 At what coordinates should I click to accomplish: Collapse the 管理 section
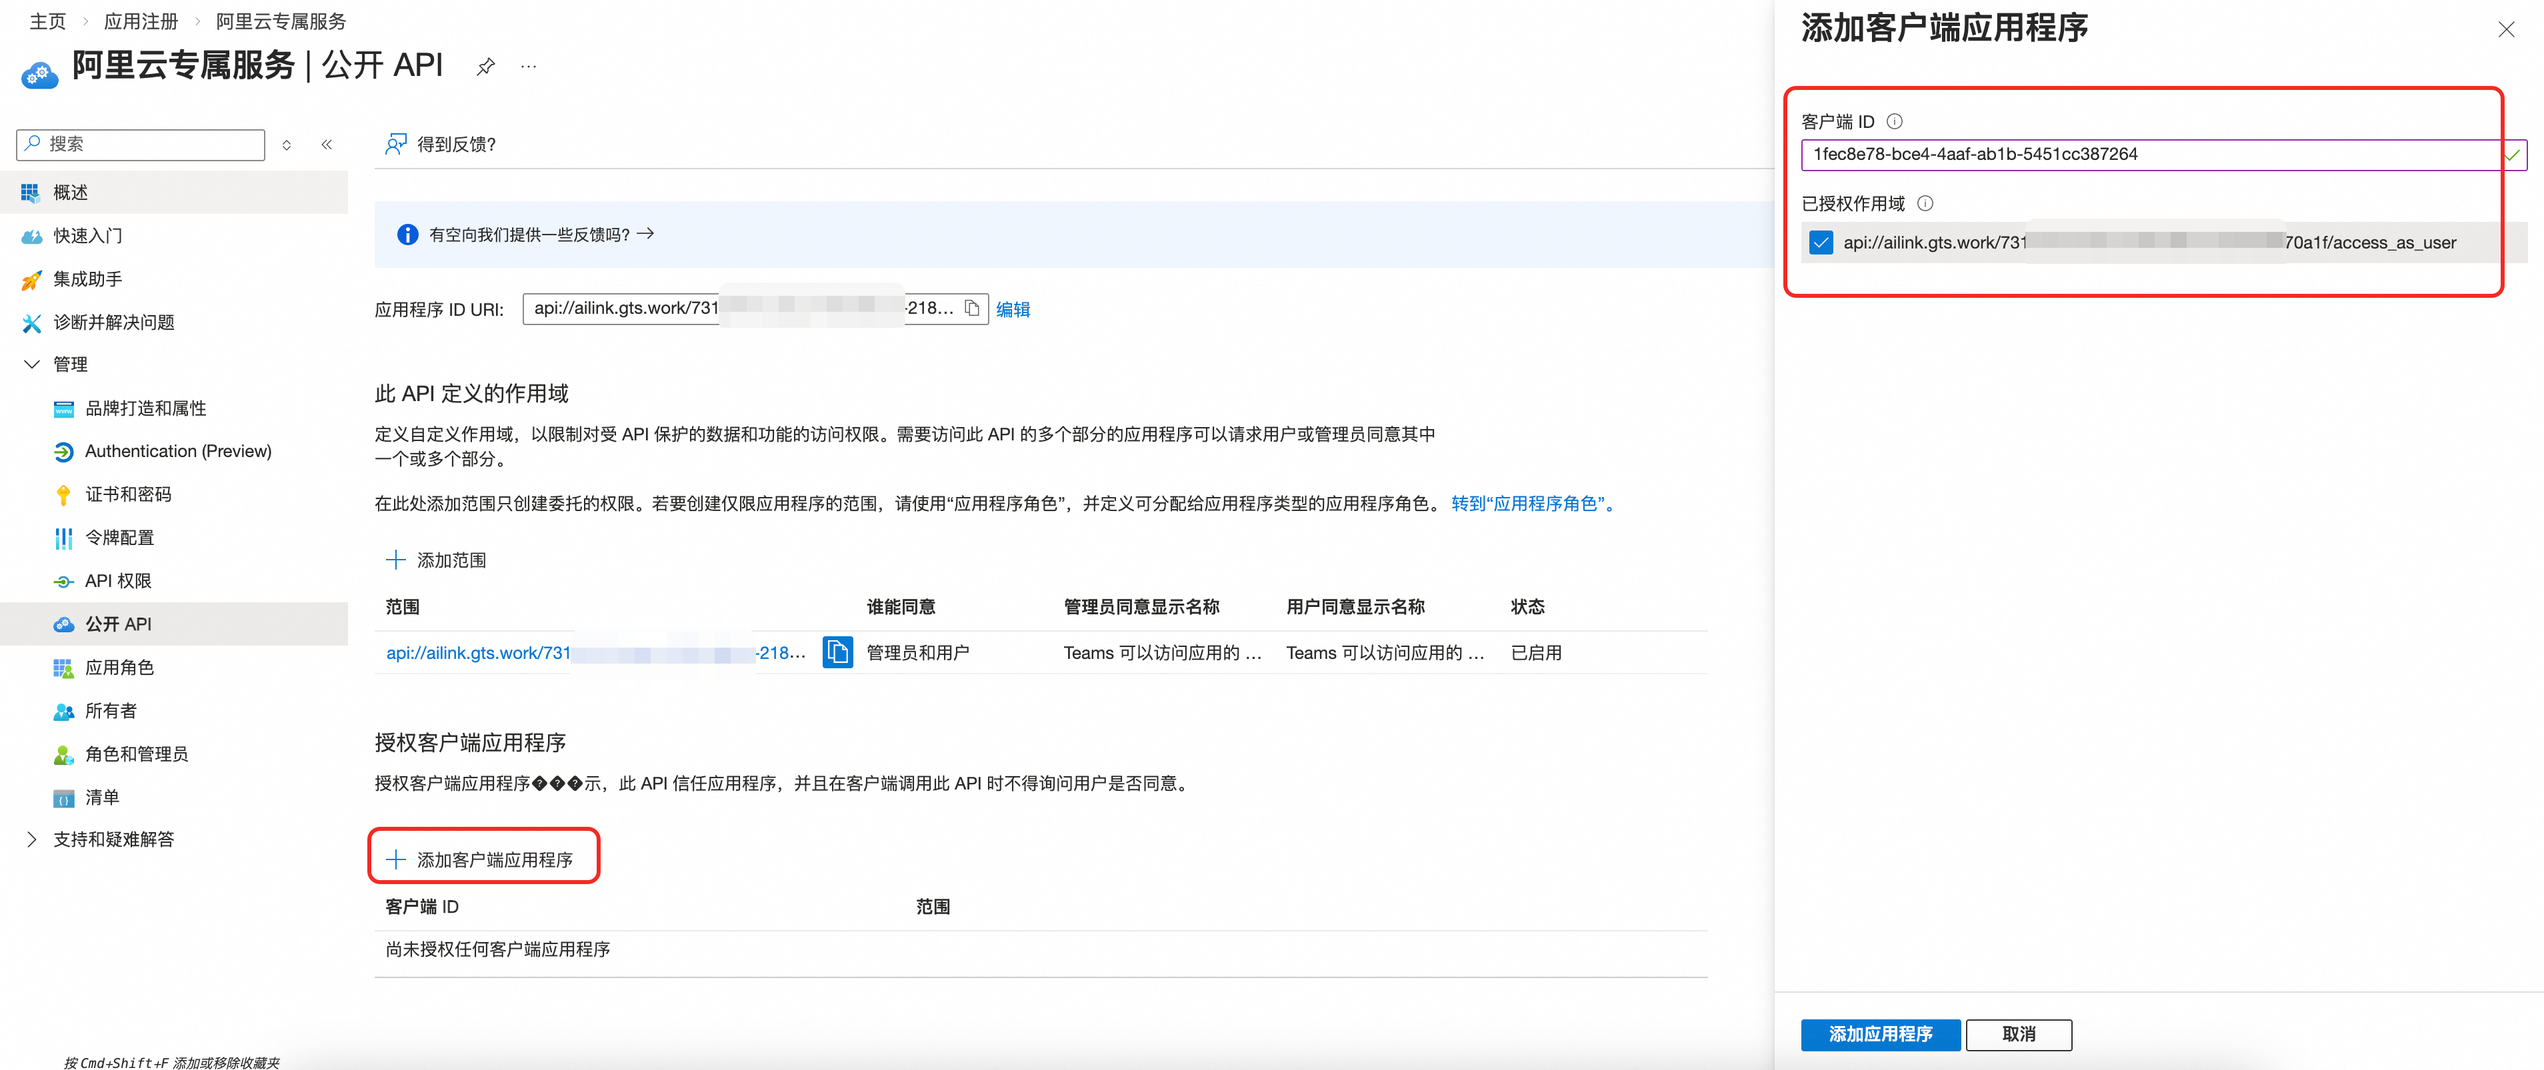tap(31, 364)
